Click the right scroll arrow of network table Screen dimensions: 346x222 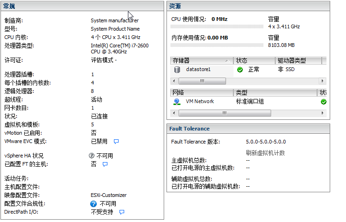click(323, 113)
